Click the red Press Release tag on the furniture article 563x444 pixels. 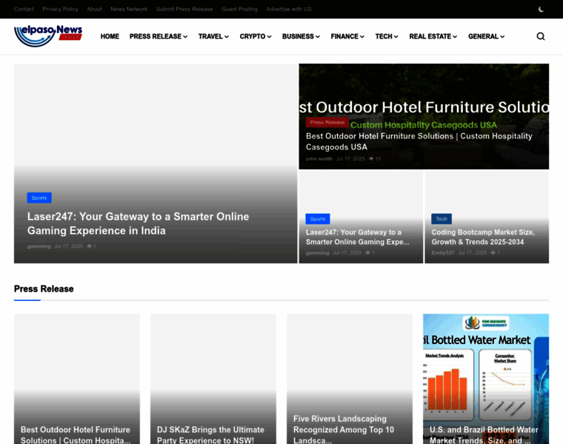tap(327, 122)
